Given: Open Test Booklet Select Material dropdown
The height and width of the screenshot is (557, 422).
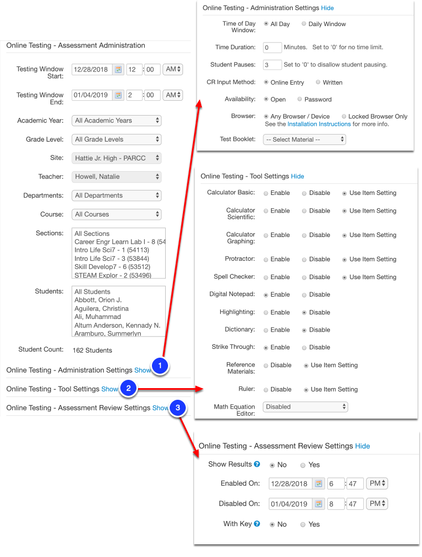Looking at the screenshot, I should 304,140.
